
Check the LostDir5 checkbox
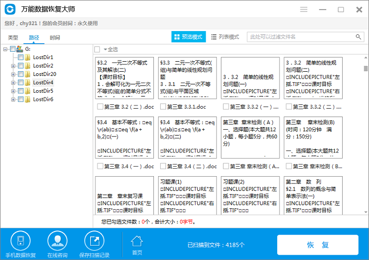[21, 91]
